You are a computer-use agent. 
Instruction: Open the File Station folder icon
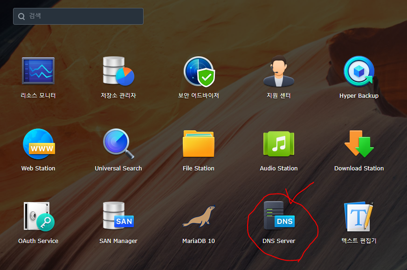[x=199, y=144]
